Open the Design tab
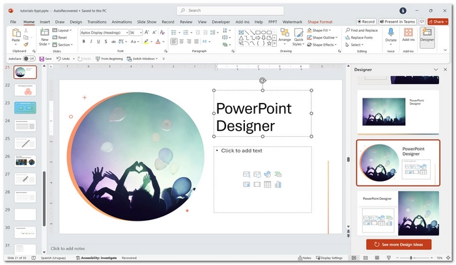This screenshot has height=265, width=456. tap(76, 21)
